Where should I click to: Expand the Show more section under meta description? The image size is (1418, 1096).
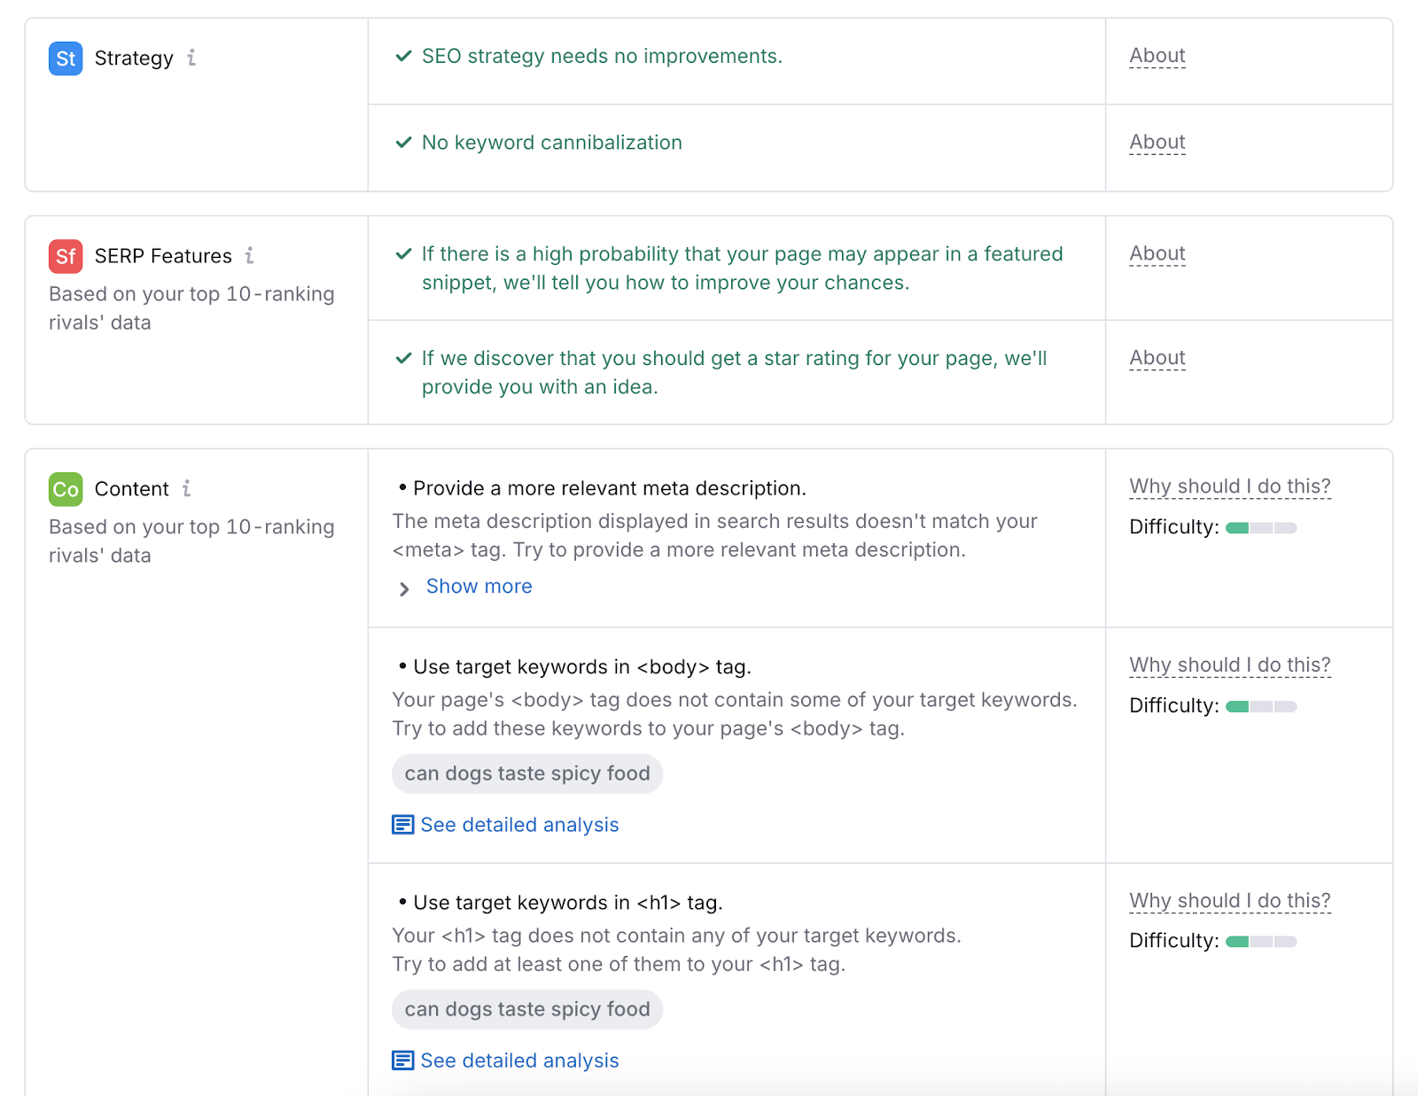[x=479, y=586]
